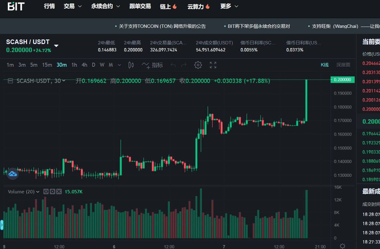The height and width of the screenshot is (249, 380).
Task: Open the BIT将下架多個永续合约交易对 announcement
Action: 259,26
